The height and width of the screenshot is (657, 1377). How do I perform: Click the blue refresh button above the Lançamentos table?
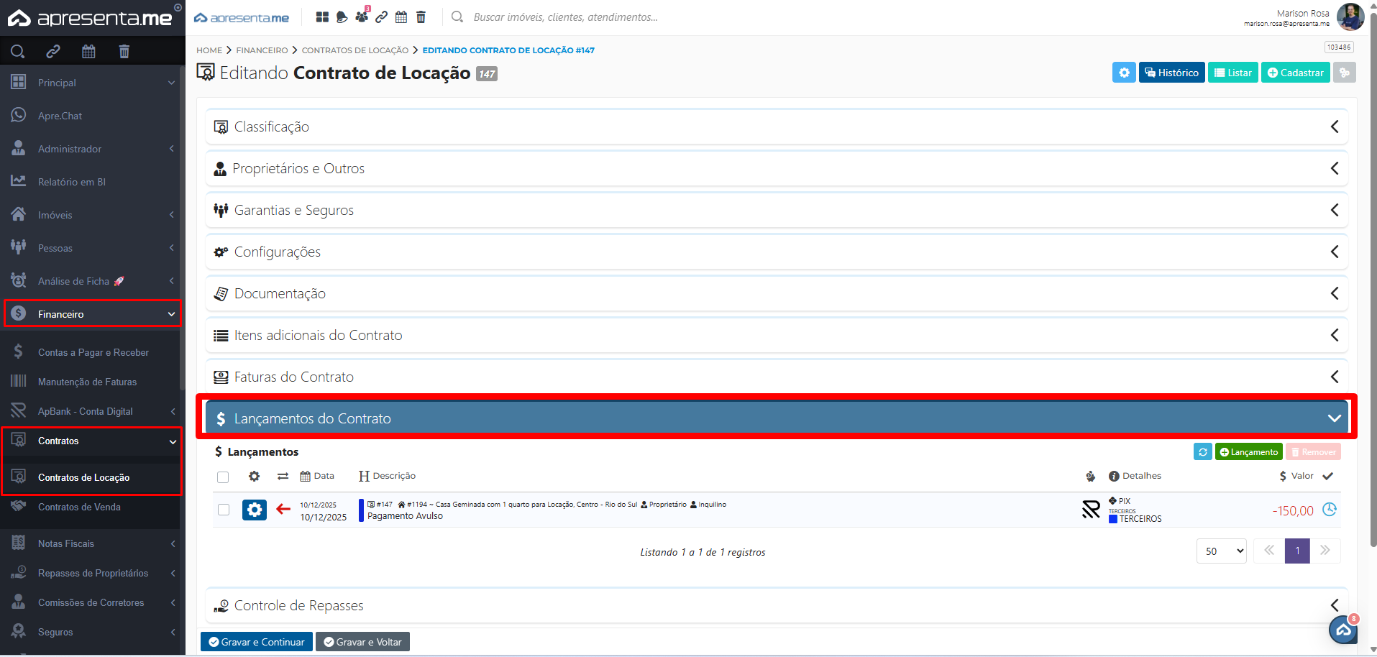[x=1202, y=451]
